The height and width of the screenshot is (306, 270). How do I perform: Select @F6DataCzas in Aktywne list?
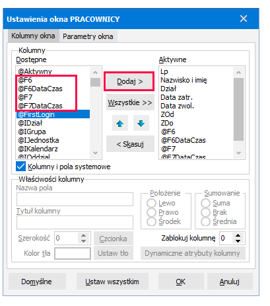[196, 140]
